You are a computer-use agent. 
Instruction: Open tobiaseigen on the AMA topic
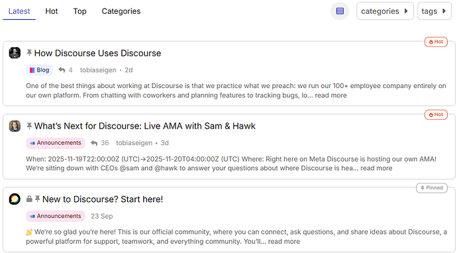click(x=134, y=143)
